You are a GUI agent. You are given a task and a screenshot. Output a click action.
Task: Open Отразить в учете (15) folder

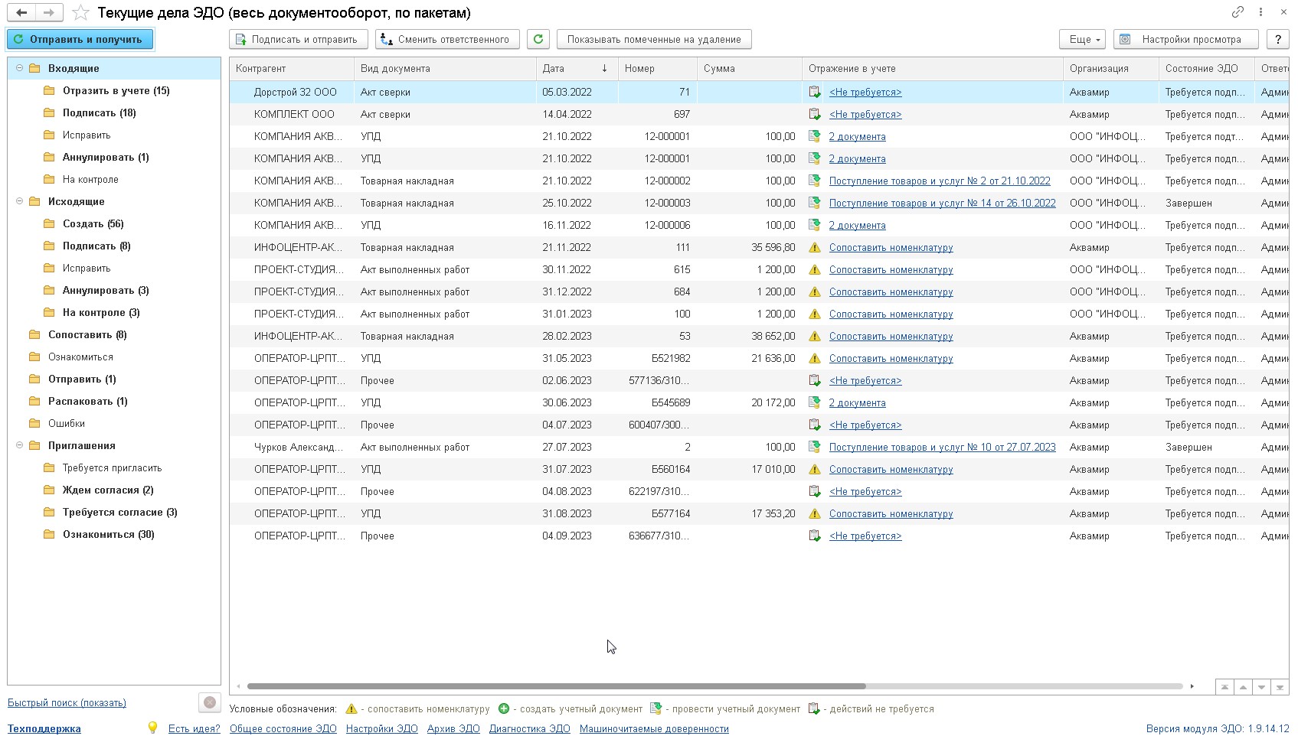click(x=116, y=90)
